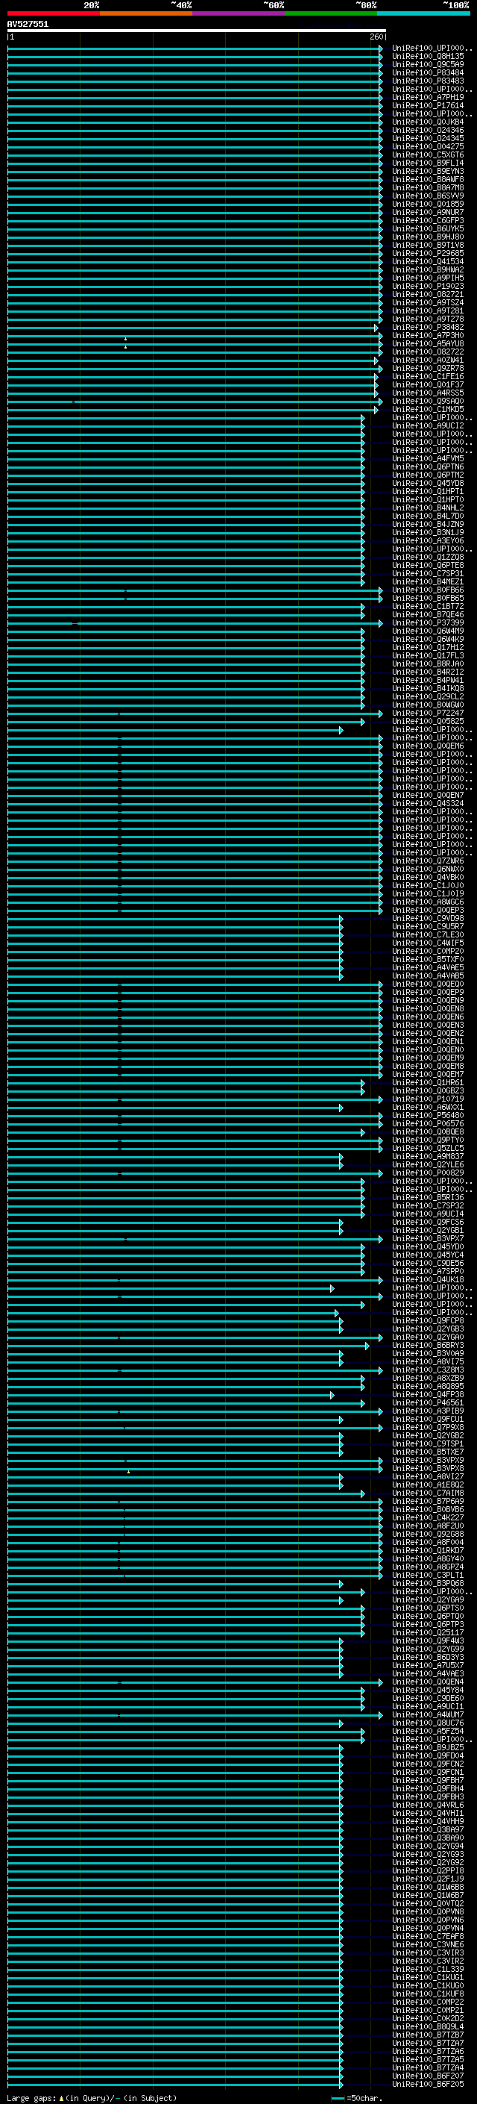This screenshot has height=2104, width=477.
Task: Select subject label UniRef100_Q9SAQ0
Action: (428, 401)
